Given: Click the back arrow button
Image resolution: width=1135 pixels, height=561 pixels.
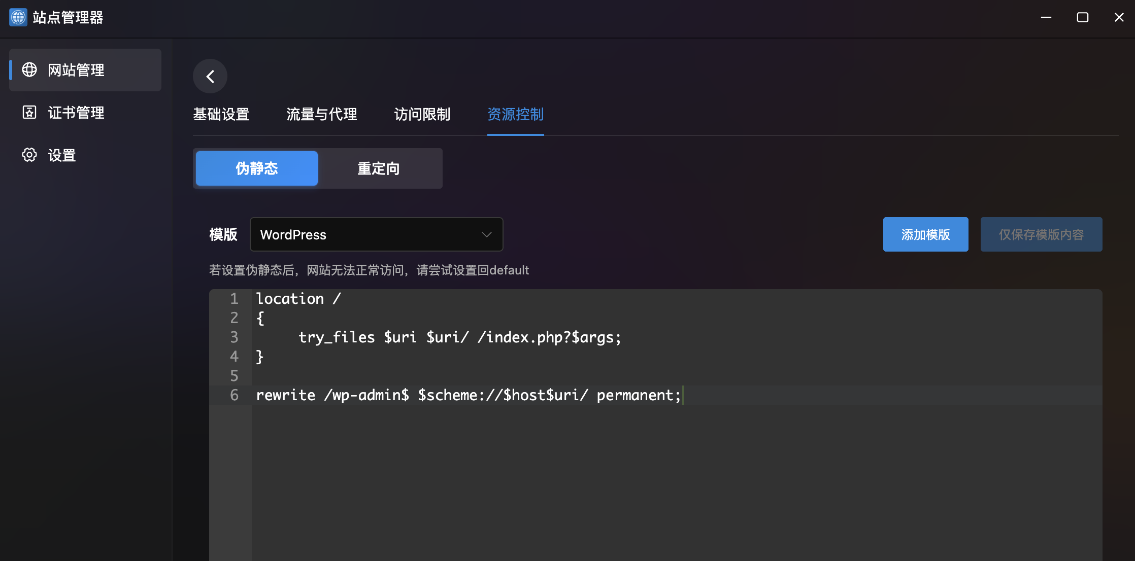Looking at the screenshot, I should point(210,76).
